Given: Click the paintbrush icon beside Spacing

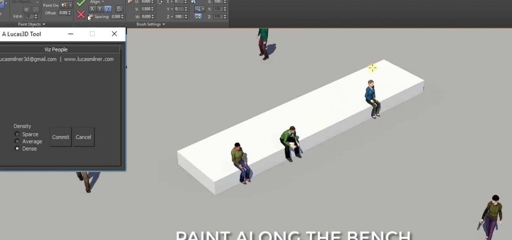Looking at the screenshot, I should pyautogui.click(x=91, y=17).
